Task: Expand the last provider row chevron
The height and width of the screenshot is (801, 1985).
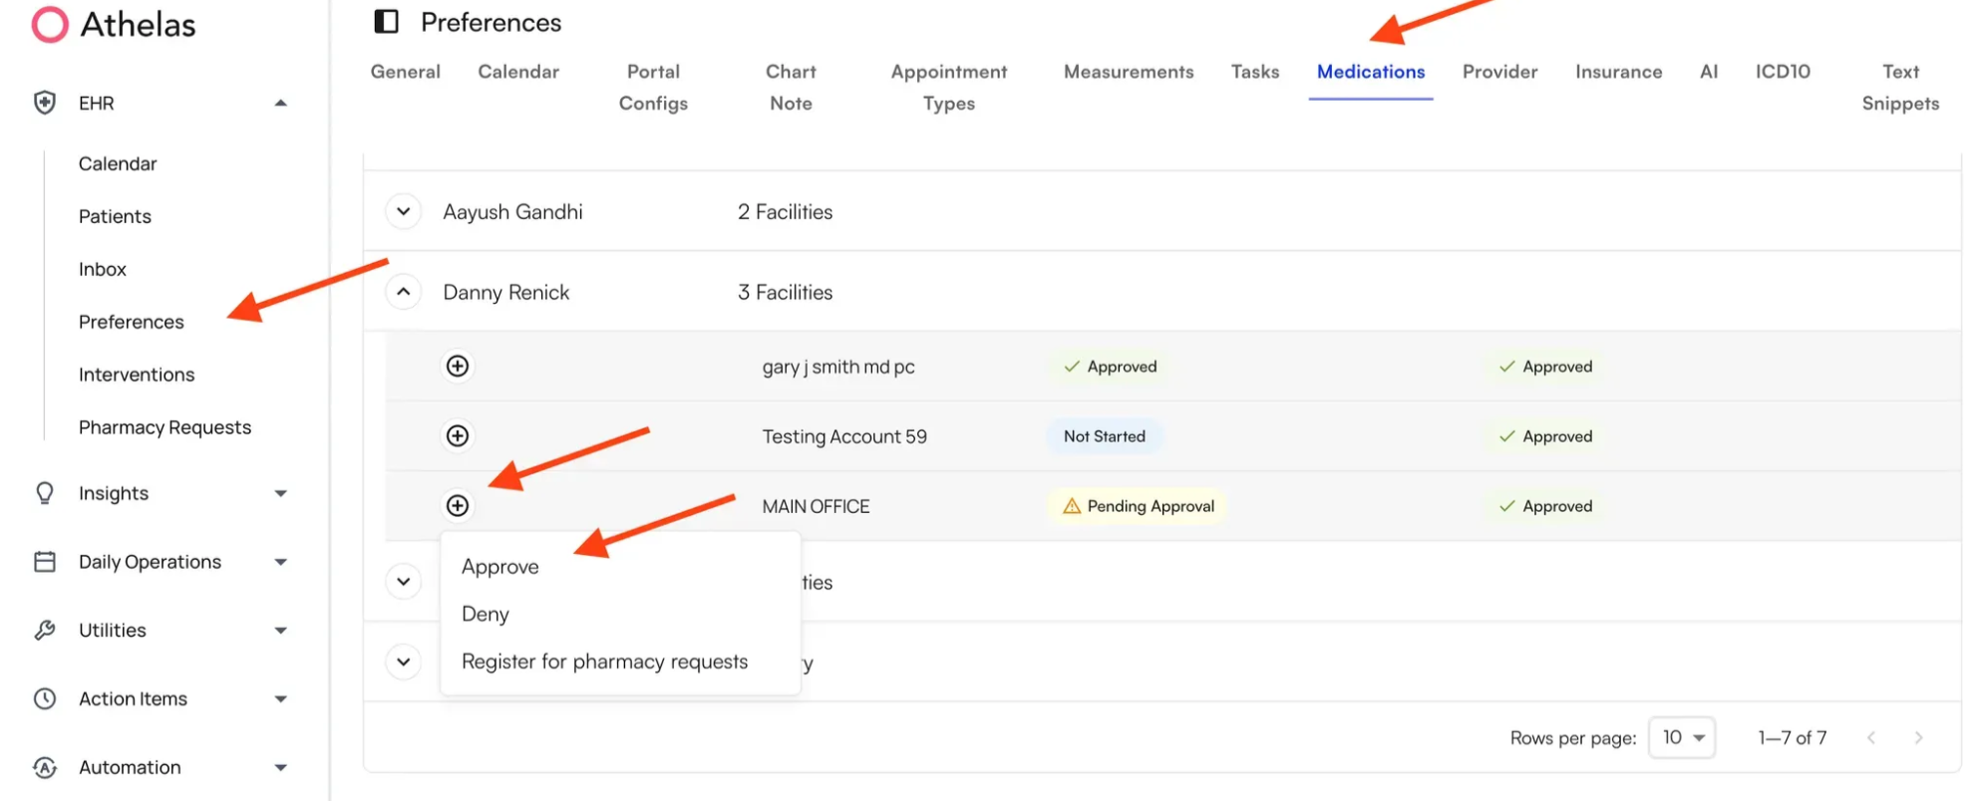Action: tap(404, 662)
